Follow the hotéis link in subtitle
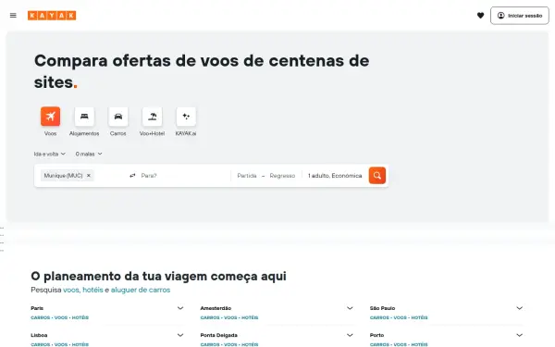Screen dimensions: 555x347 click(92, 290)
